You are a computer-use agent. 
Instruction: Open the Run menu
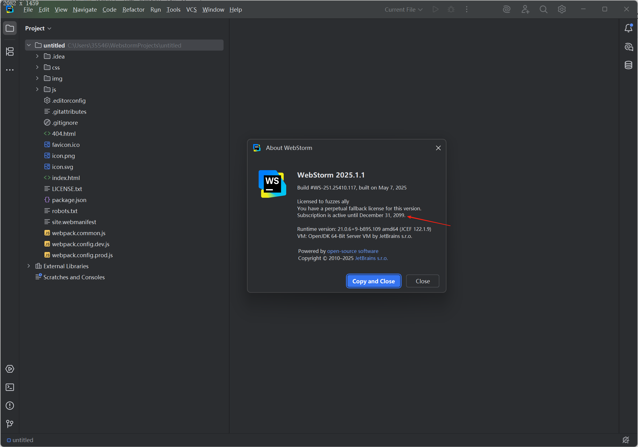point(156,10)
